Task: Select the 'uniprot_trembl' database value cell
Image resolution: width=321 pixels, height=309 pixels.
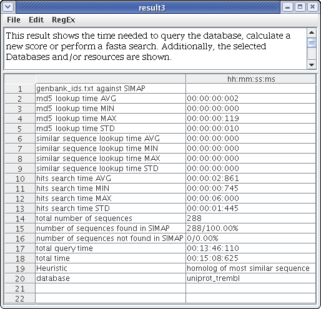Action: 251,278
